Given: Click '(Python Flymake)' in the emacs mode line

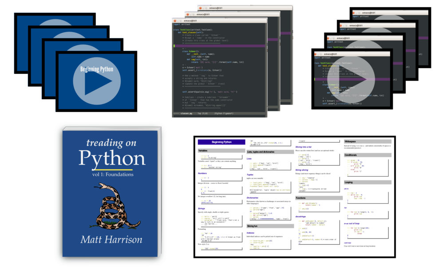Looking at the screenshot, I should (224, 113).
